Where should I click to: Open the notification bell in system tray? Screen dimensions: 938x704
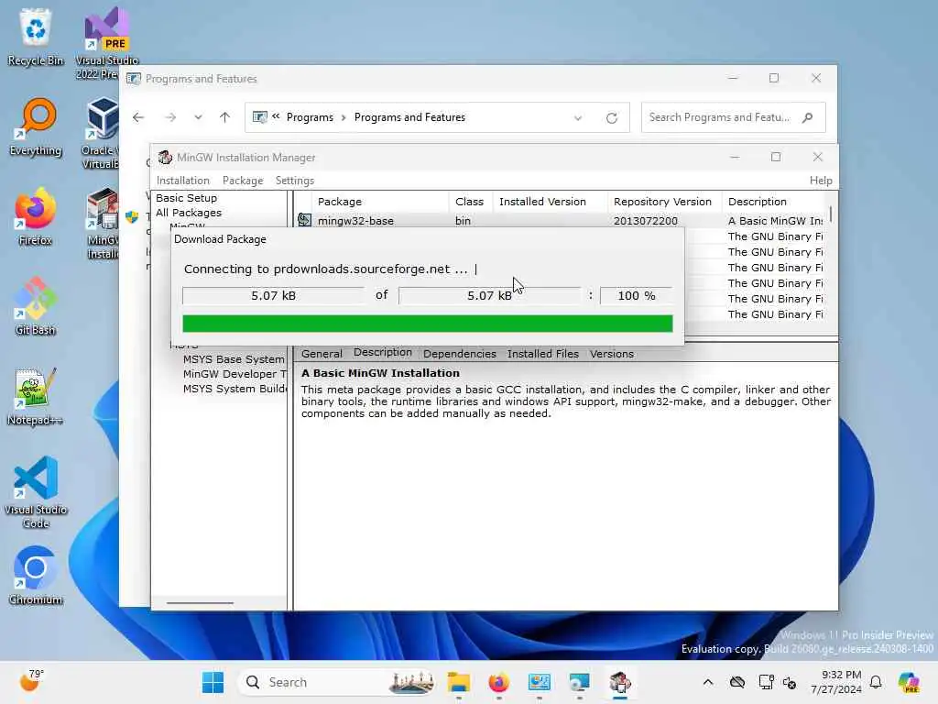point(876,682)
